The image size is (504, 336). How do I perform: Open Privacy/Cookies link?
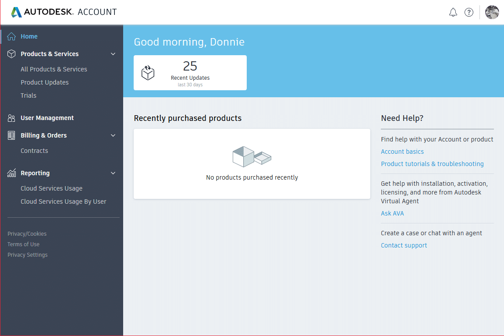[x=27, y=234]
